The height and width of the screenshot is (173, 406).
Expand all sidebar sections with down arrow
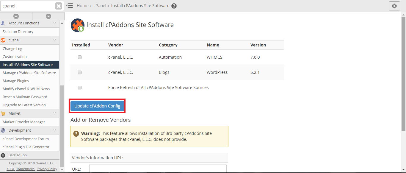(48, 16)
